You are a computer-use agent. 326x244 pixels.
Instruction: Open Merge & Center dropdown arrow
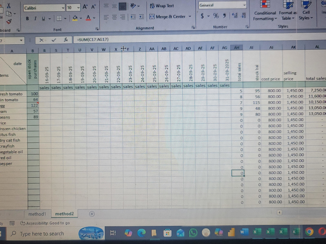pos(190,16)
